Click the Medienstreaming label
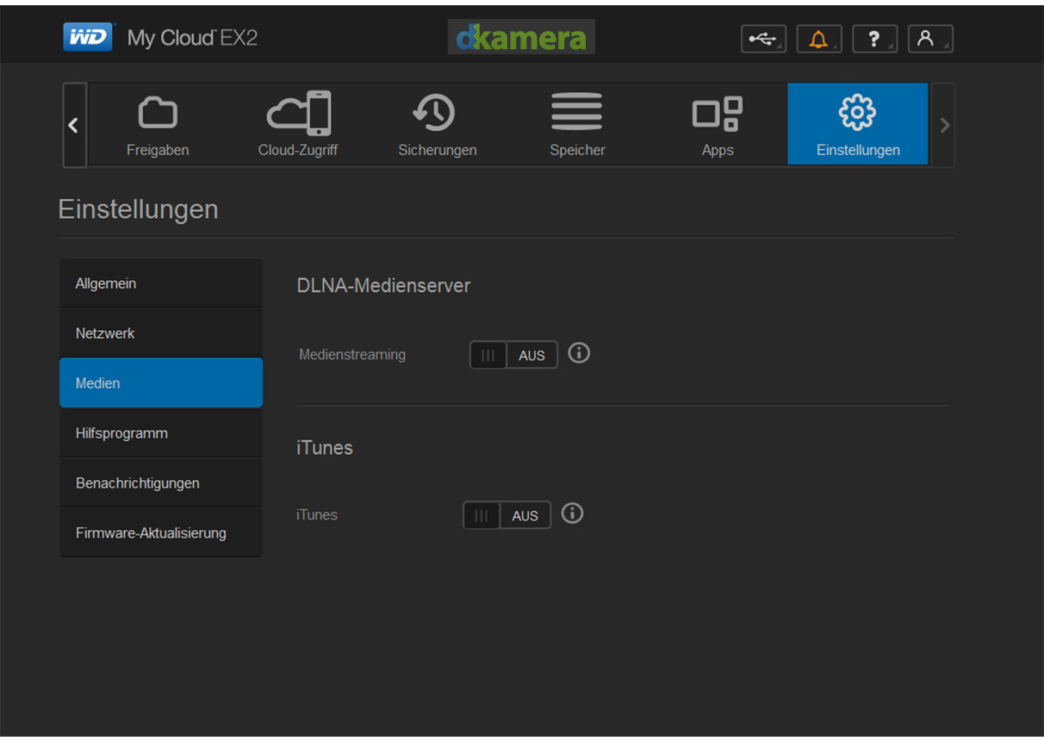This screenshot has height=741, width=1044. coord(352,354)
